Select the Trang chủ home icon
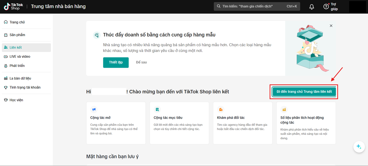The height and width of the screenshot is (166, 368). [x=5, y=22]
